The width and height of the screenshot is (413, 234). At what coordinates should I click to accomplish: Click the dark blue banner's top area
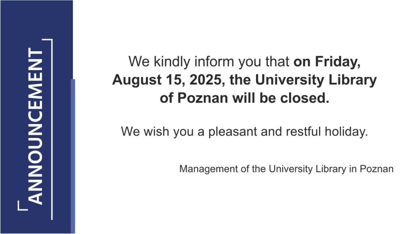pos(37,19)
